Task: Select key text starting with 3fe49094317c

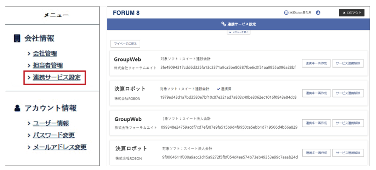Action: (x=228, y=68)
